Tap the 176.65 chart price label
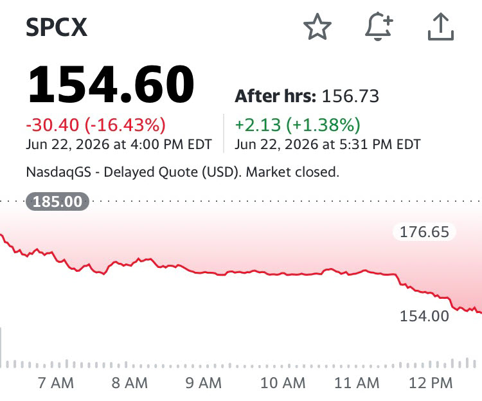Screen dimensions: 482x401 coord(424,232)
